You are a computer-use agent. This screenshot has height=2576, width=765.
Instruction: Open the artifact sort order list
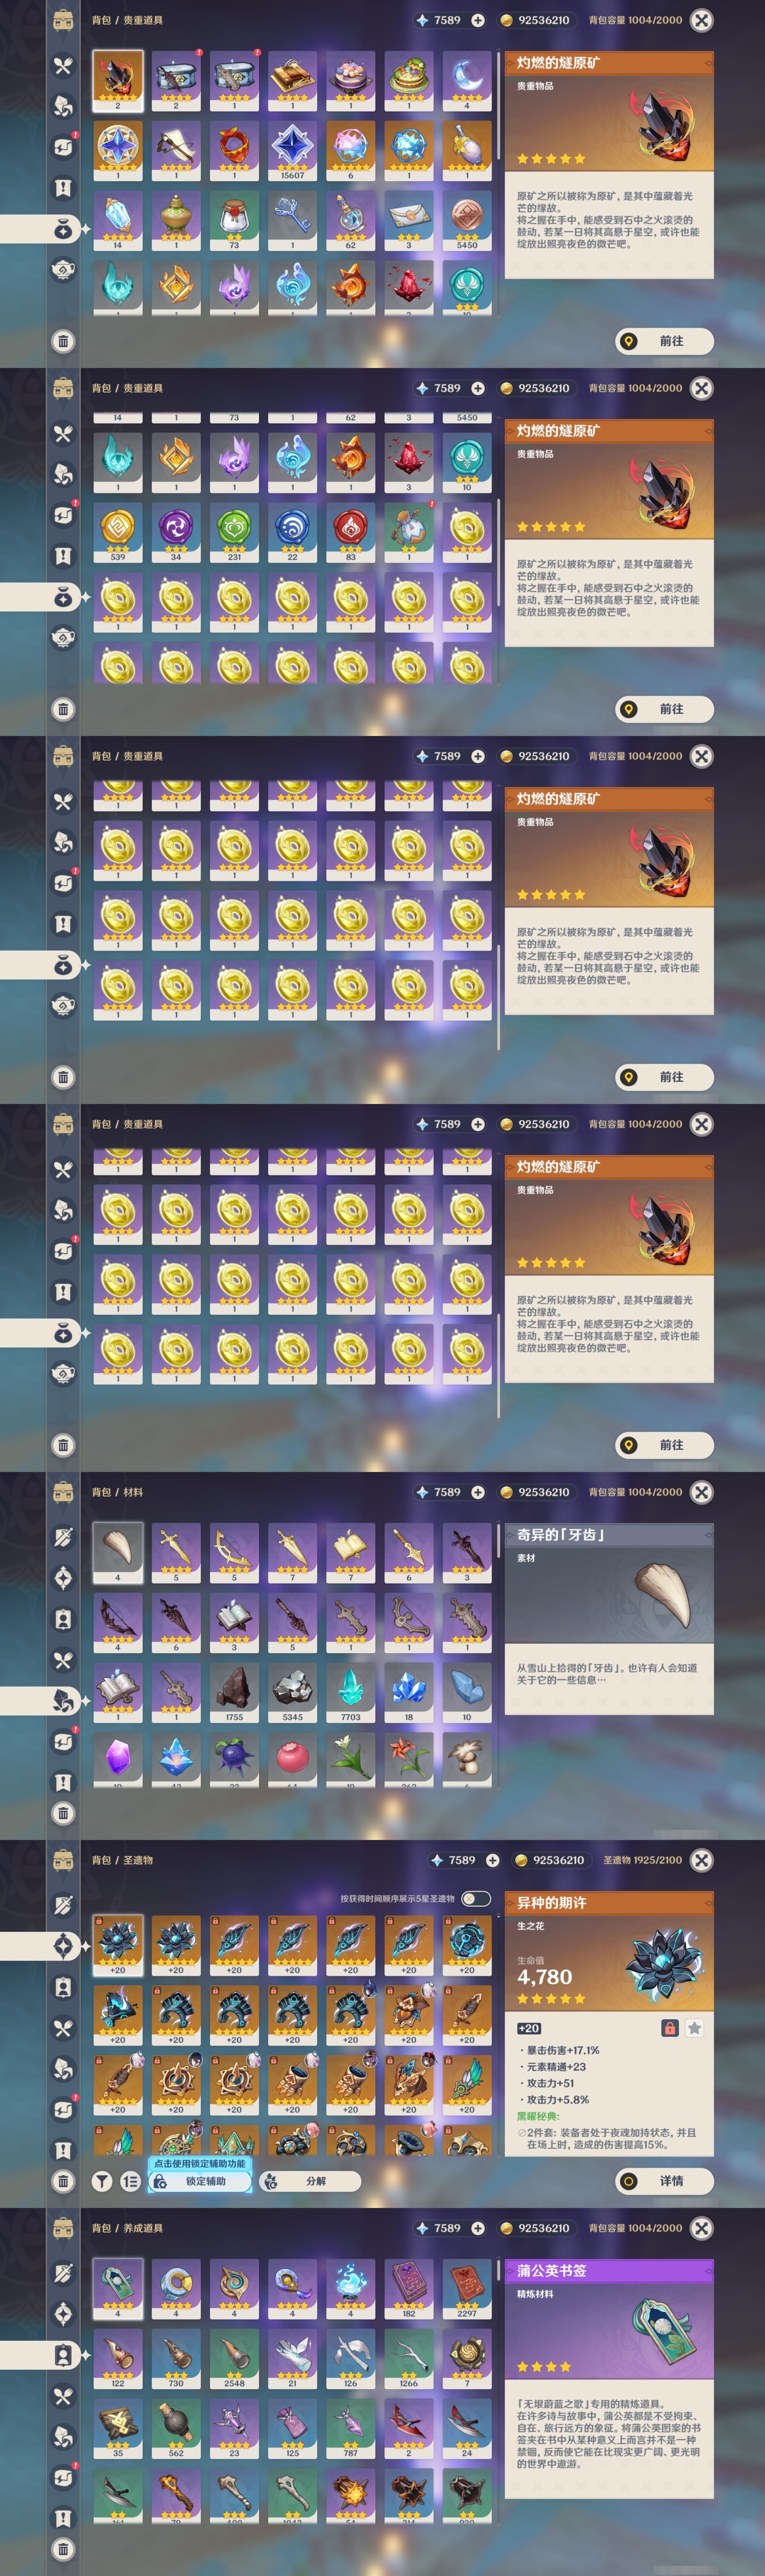point(130,2181)
